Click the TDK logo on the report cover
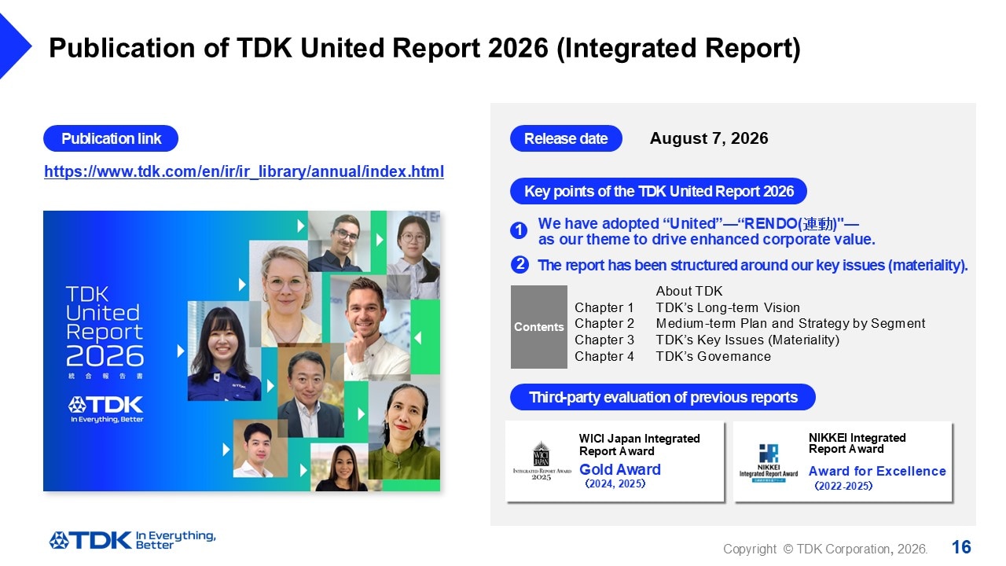This screenshot has width=1006, height=566. (106, 405)
